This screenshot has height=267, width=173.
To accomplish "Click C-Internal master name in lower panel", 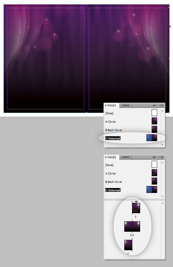I will click(x=113, y=190).
